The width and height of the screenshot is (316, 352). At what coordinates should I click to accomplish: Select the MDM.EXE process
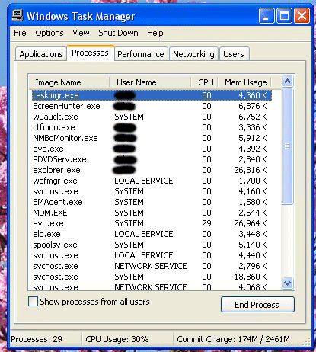point(152,213)
